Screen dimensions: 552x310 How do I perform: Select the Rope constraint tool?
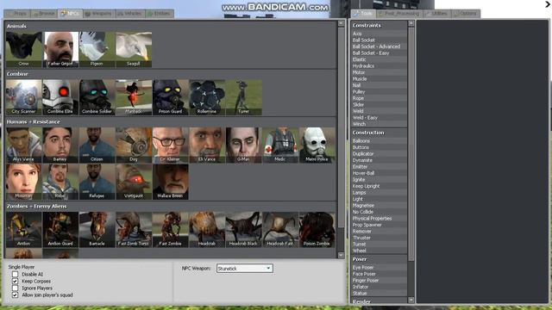379,98
